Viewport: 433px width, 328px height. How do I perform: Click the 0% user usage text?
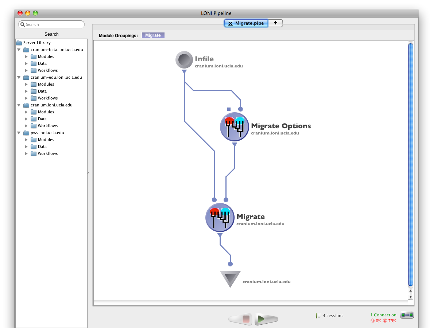[378, 321]
